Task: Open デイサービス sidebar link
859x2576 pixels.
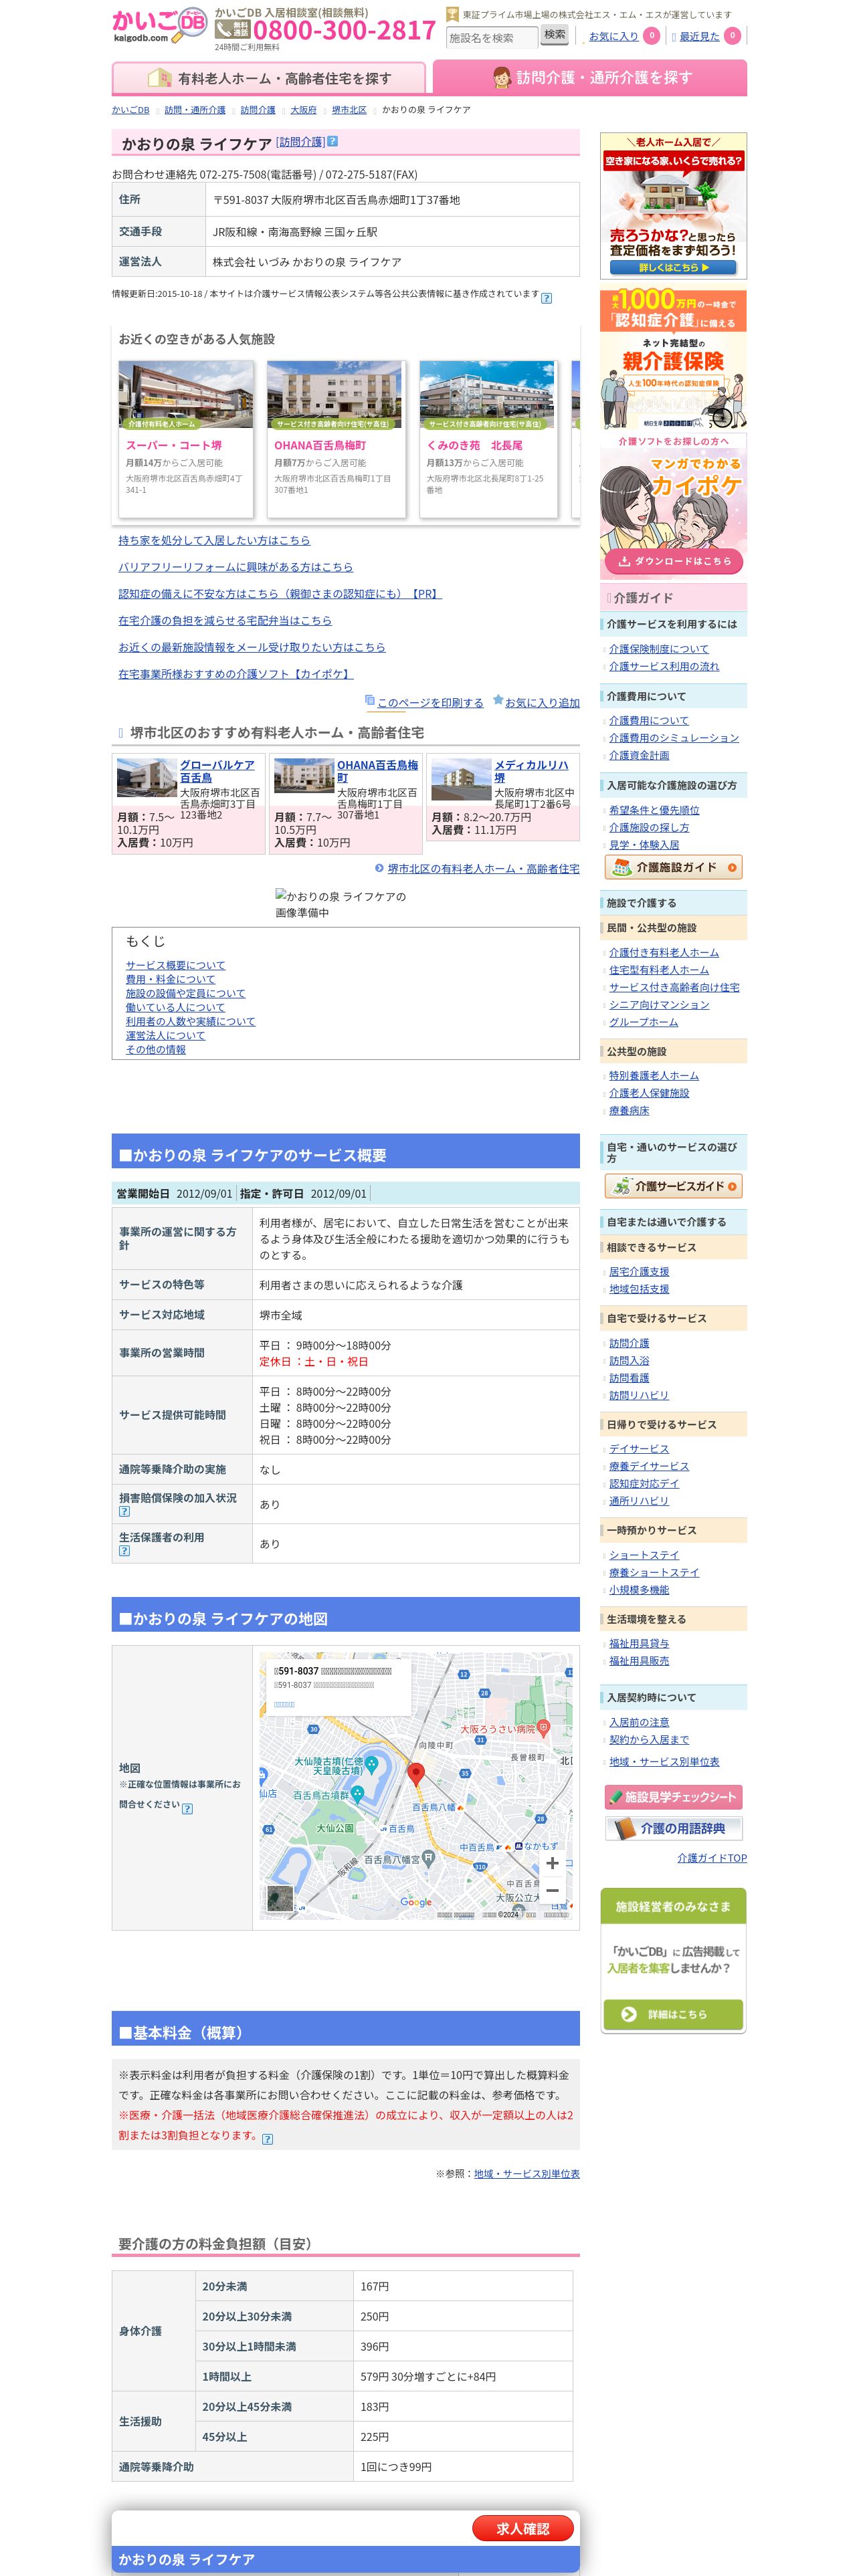Action: click(x=639, y=1449)
